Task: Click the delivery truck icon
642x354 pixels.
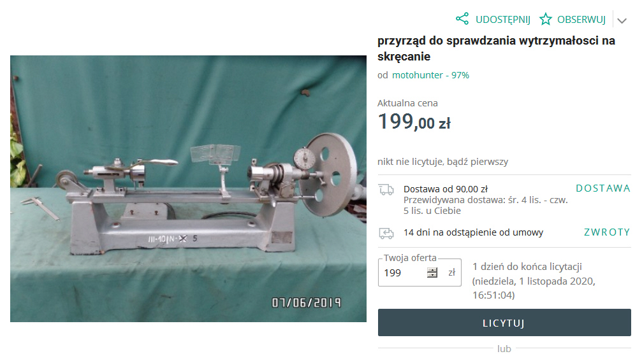Action: [386, 190]
